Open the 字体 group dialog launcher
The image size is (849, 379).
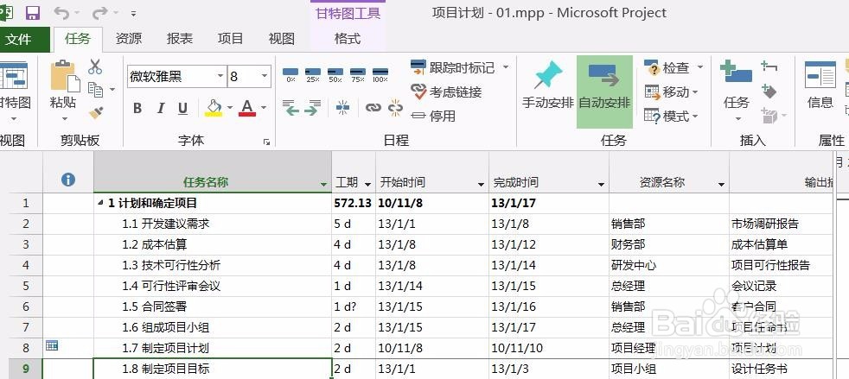266,142
